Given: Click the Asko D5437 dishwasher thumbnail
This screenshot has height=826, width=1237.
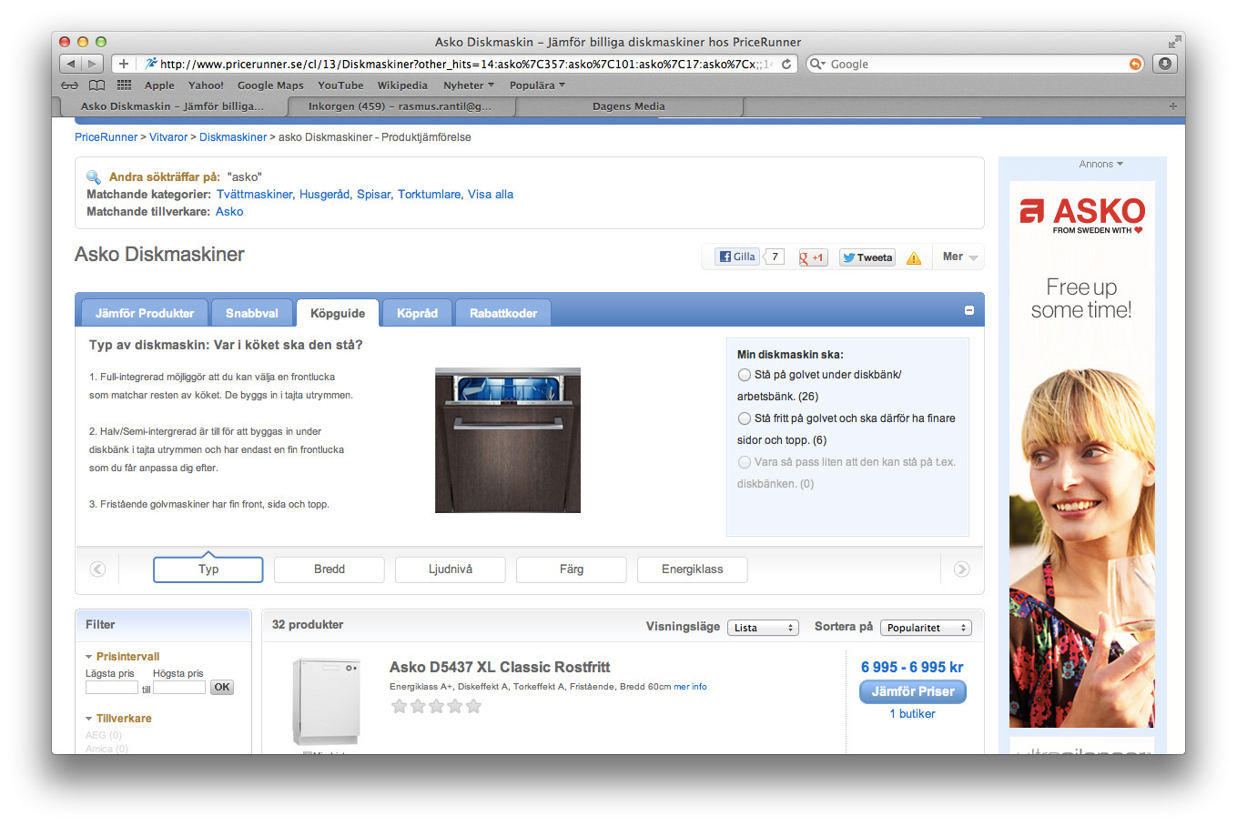Looking at the screenshot, I should 326,703.
